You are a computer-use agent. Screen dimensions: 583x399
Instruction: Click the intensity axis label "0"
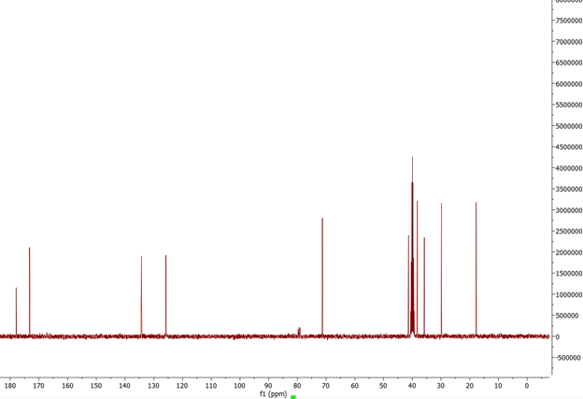[558, 336]
